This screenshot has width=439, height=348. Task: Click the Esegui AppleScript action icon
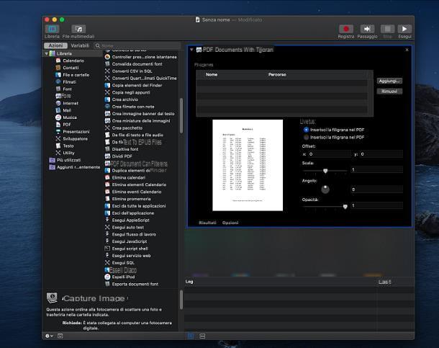[x=107, y=220]
